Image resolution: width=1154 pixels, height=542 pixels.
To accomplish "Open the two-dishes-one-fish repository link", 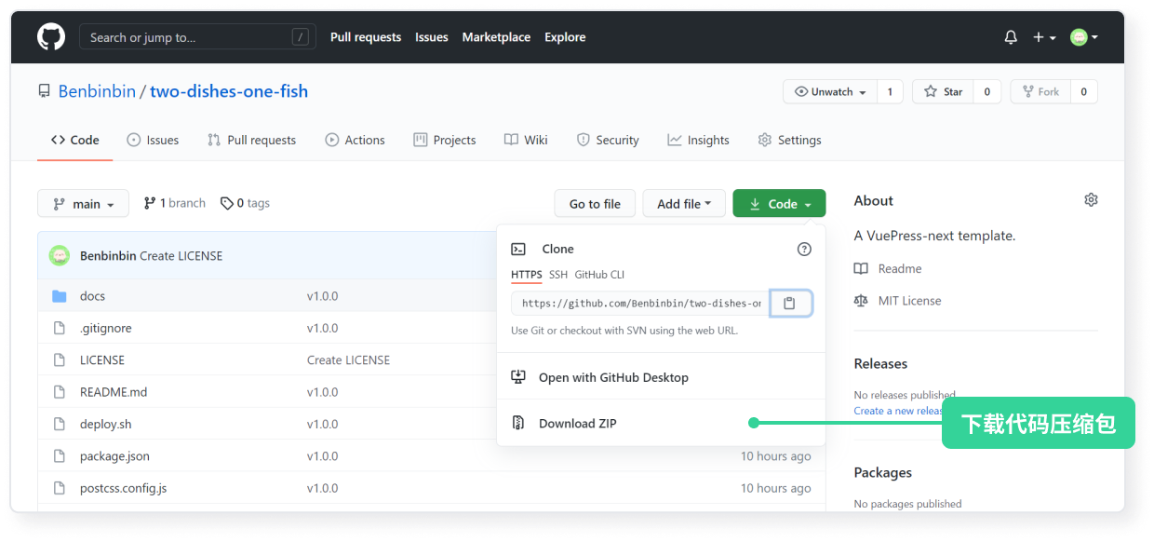I will [229, 91].
